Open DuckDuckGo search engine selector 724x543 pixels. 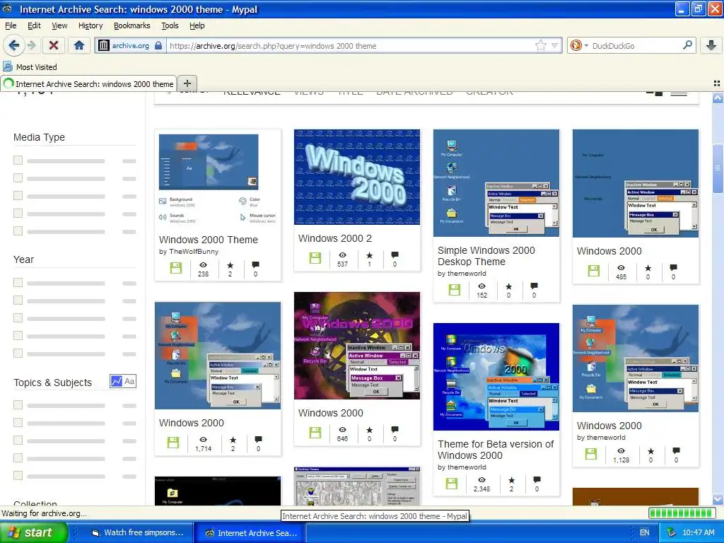pyautogui.click(x=579, y=45)
